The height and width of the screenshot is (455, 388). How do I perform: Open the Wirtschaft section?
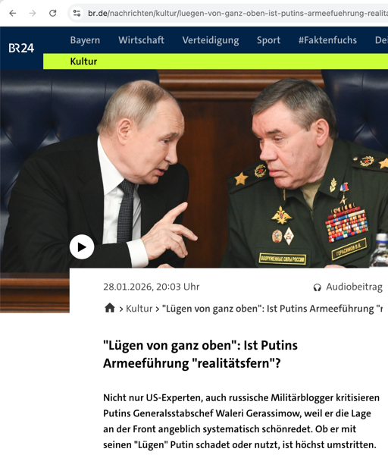(141, 40)
